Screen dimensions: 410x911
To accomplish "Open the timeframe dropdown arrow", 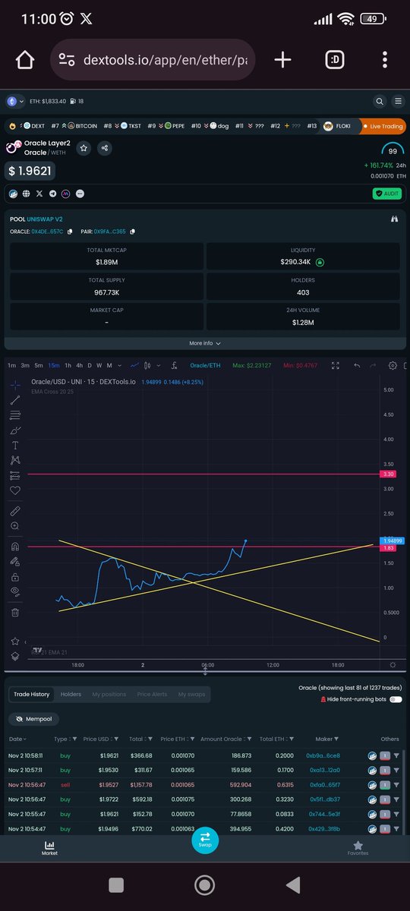I will click(120, 365).
